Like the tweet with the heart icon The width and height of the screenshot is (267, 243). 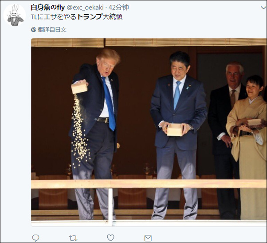coord(110,238)
